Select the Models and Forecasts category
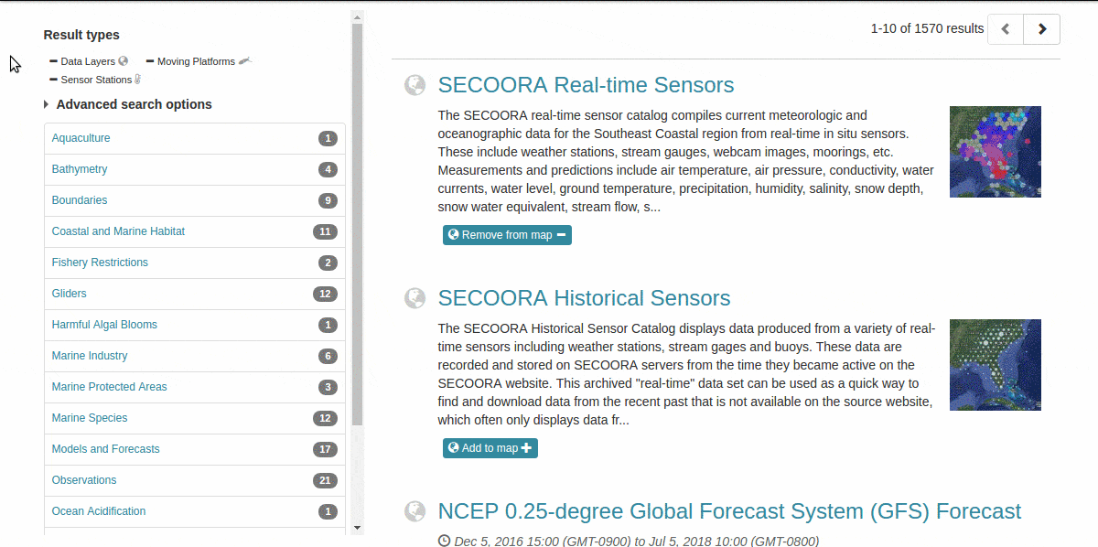1098x547 pixels. click(x=195, y=449)
